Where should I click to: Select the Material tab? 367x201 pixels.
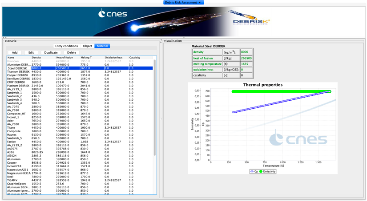click(x=102, y=46)
